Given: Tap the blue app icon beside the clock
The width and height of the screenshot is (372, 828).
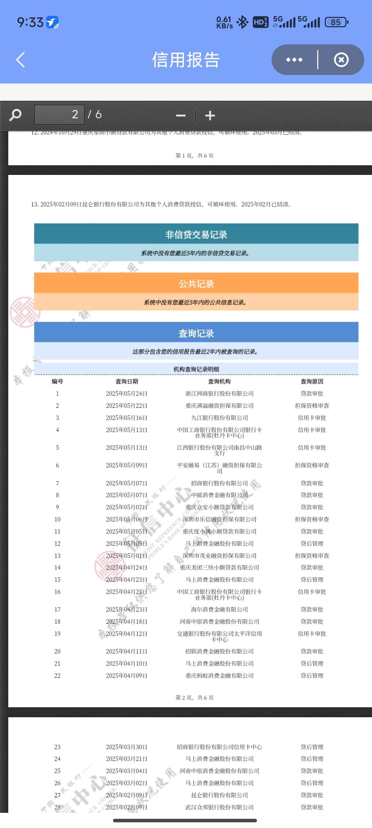Looking at the screenshot, I should click(52, 22).
